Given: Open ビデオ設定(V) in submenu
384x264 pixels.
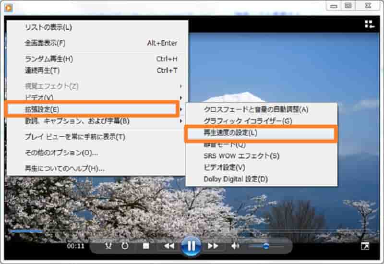Looking at the screenshot, I should (x=261, y=168).
